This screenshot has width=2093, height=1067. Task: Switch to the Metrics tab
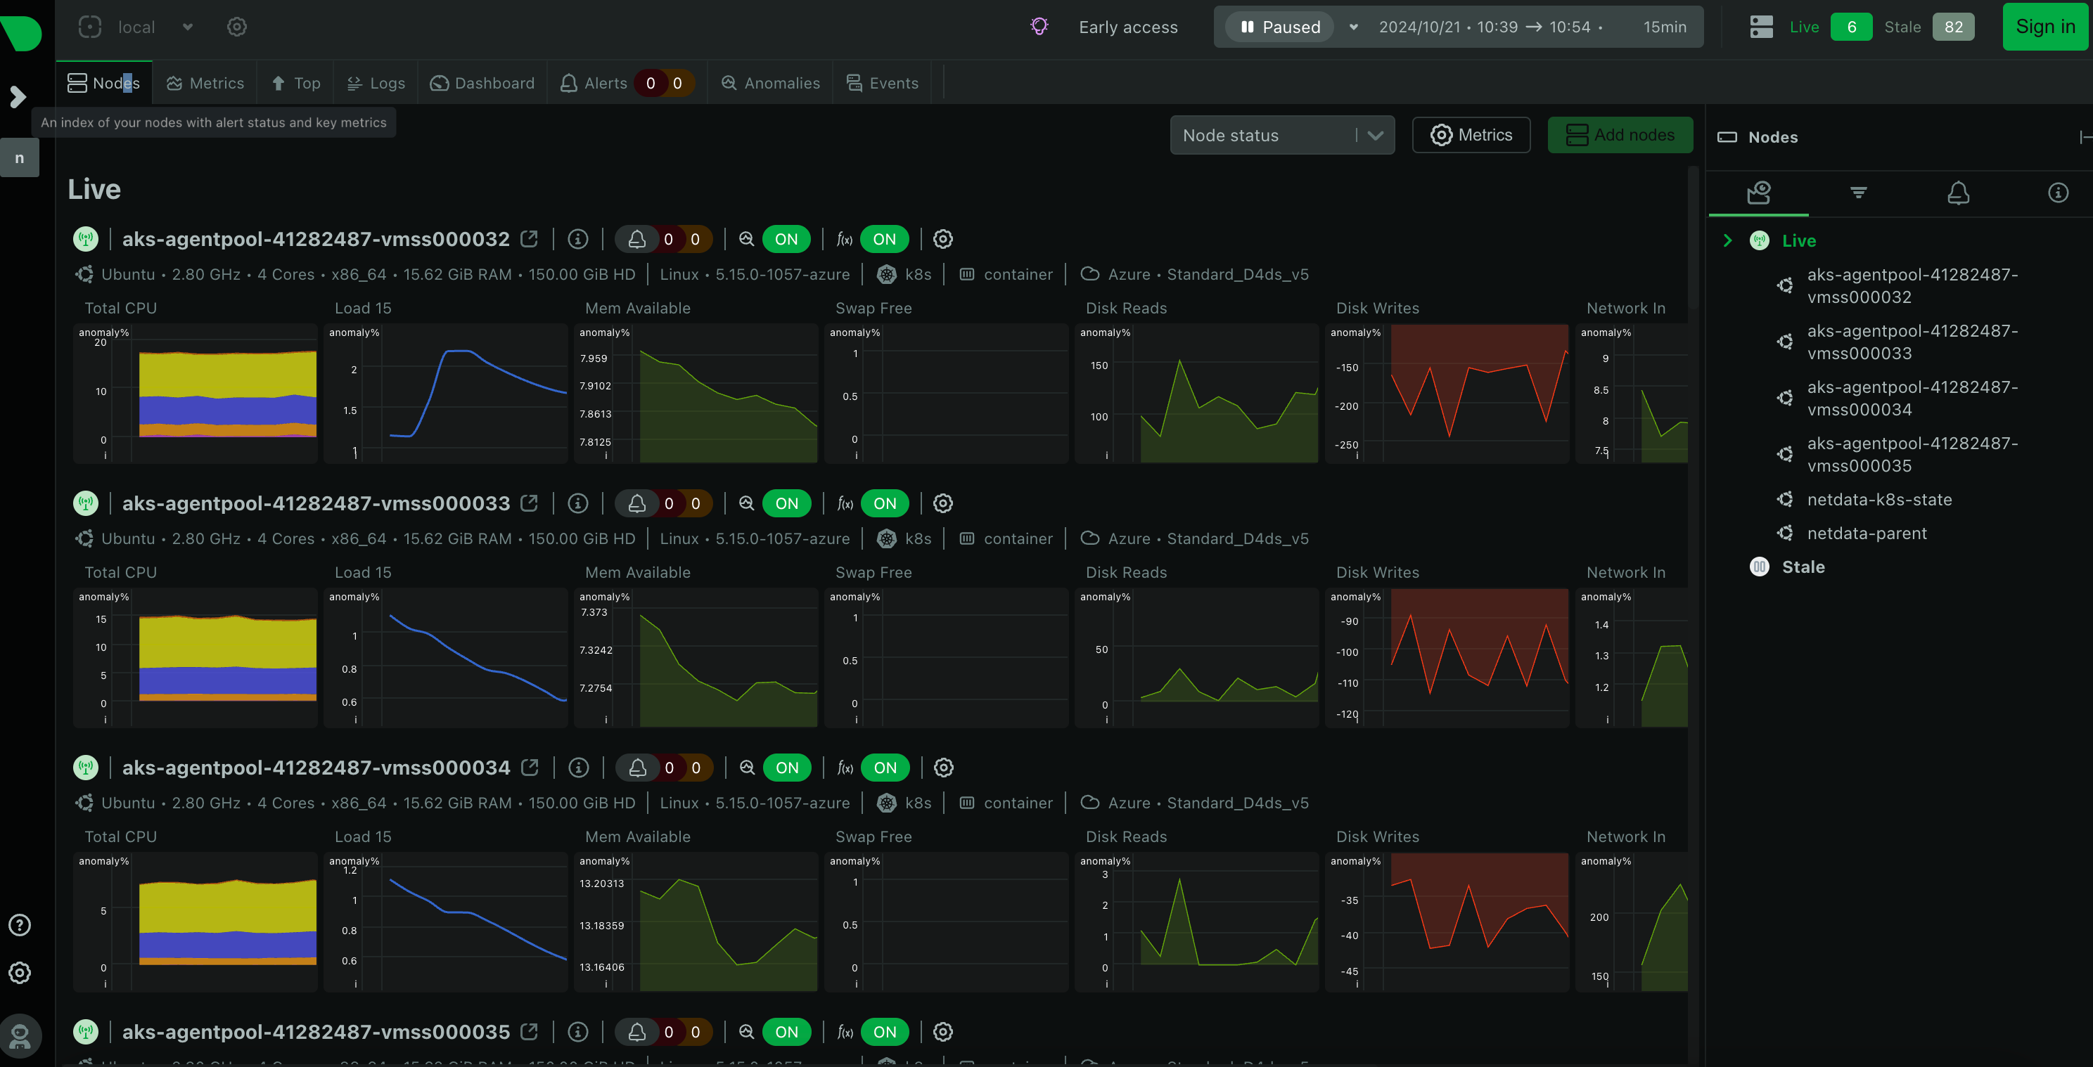pos(205,83)
